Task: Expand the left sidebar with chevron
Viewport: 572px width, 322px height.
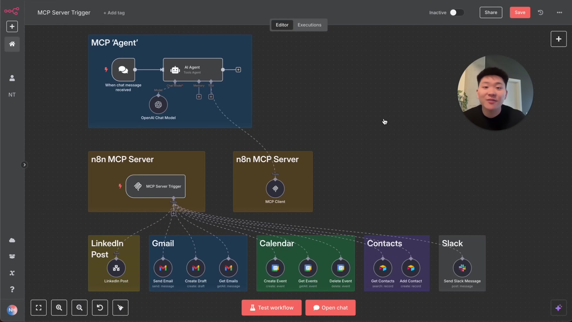Action: click(x=24, y=165)
